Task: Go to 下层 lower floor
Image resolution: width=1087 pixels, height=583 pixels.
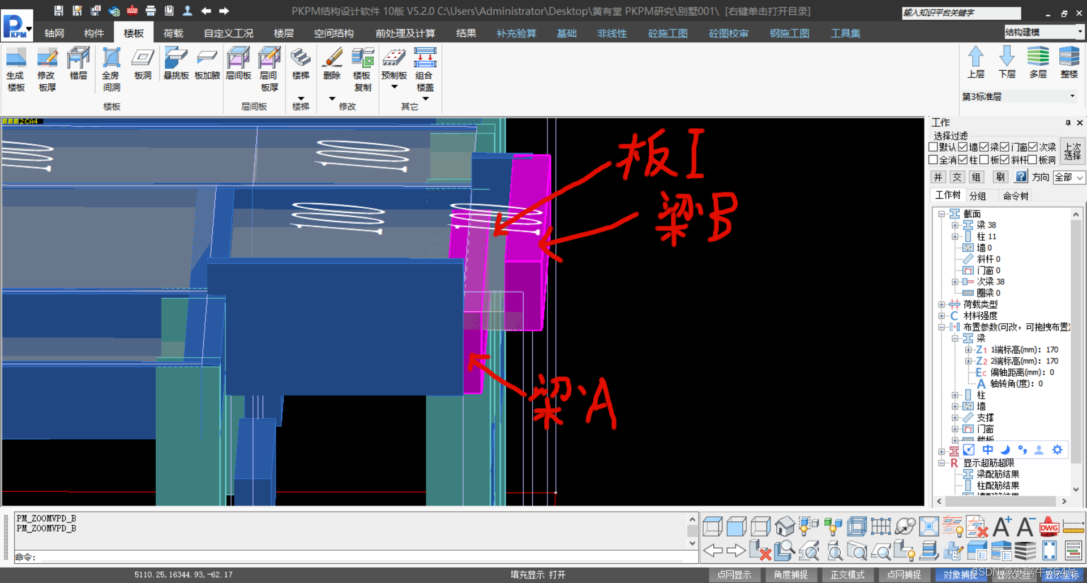Action: click(x=1007, y=57)
